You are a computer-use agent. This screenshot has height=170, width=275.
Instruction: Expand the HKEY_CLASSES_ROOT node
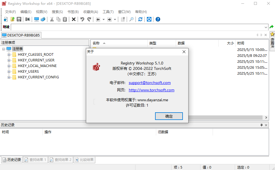tap(9, 55)
